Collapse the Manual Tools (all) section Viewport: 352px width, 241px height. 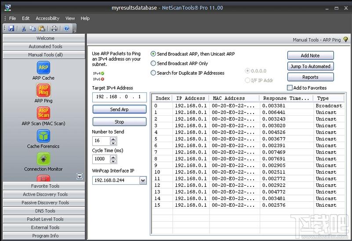tap(44, 55)
